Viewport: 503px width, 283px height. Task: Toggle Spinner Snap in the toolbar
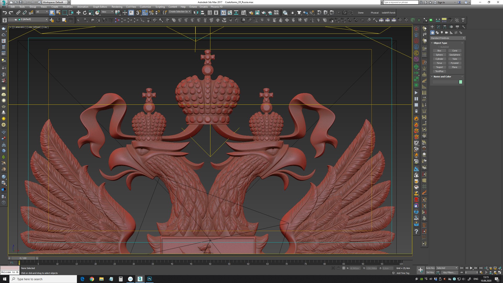point(157,13)
